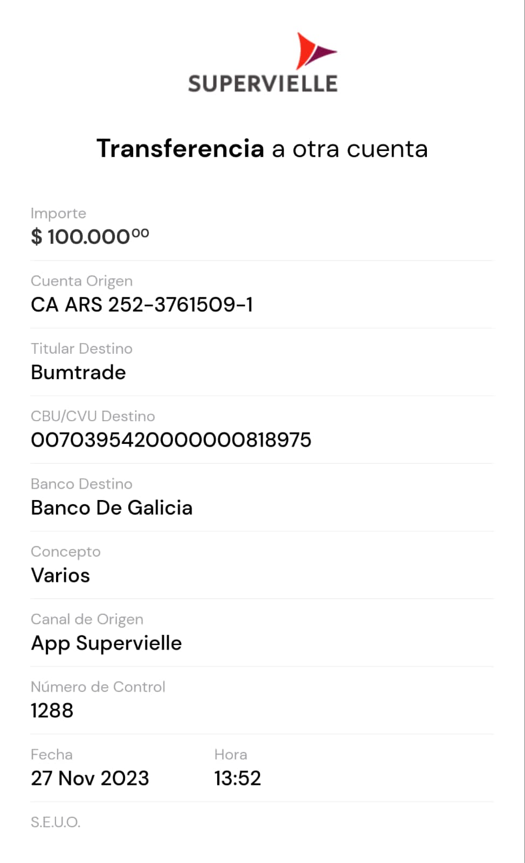This screenshot has height=863, width=525.
Task: Click the Supervielle red arrow logo icon
Action: pos(315,51)
